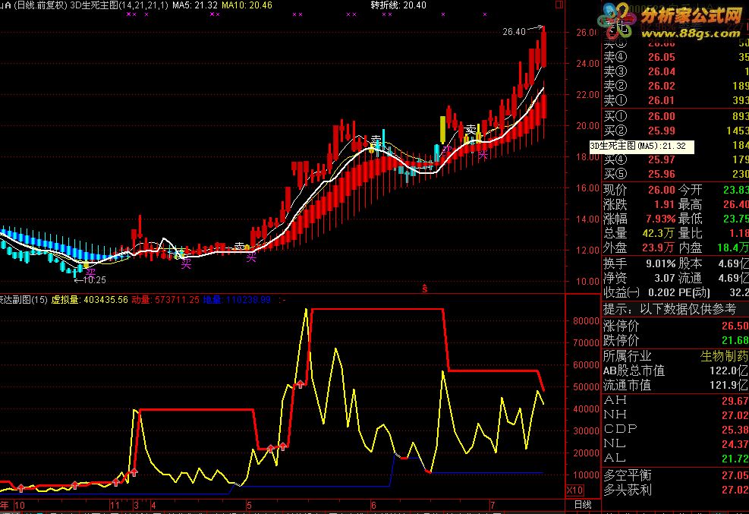Click the 地量 110238.99 sub-chart value
The width and height of the screenshot is (749, 514).
(237, 299)
